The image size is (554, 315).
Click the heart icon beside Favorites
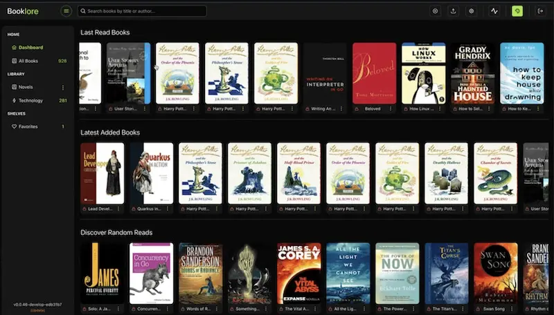[14, 126]
